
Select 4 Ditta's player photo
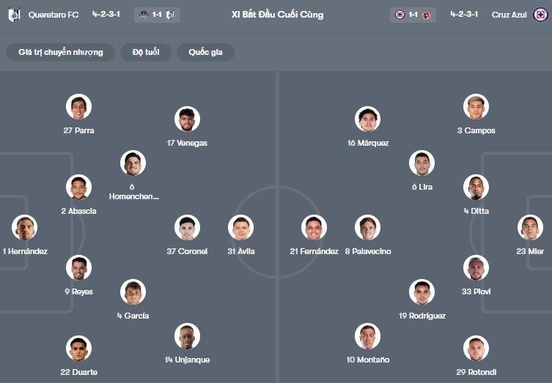pos(476,187)
